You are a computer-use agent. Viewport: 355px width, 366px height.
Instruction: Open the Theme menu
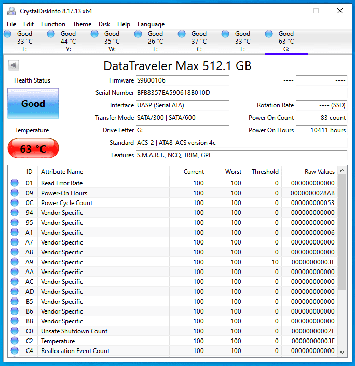(82, 24)
